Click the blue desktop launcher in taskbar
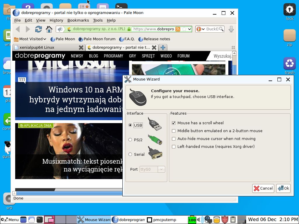Viewport: 299px width, 224px height. point(23,220)
